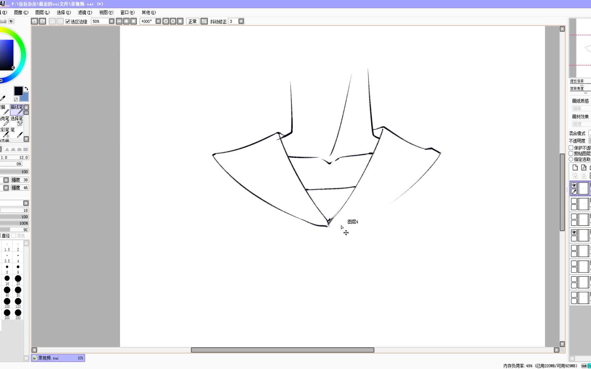This screenshot has width=591, height=369.
Task: Click the undo arrow button
Action: (35, 21)
